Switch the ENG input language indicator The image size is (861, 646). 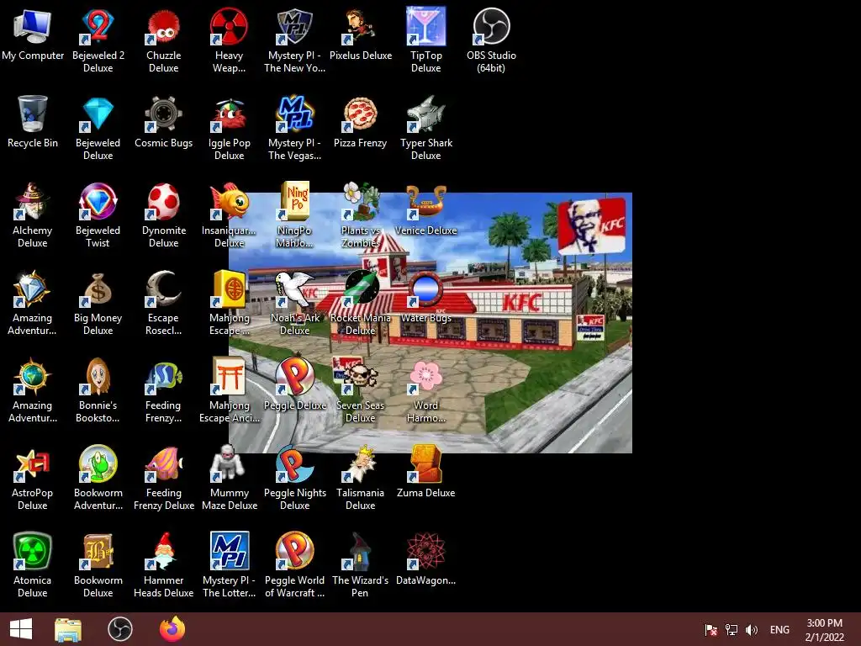[x=779, y=629]
